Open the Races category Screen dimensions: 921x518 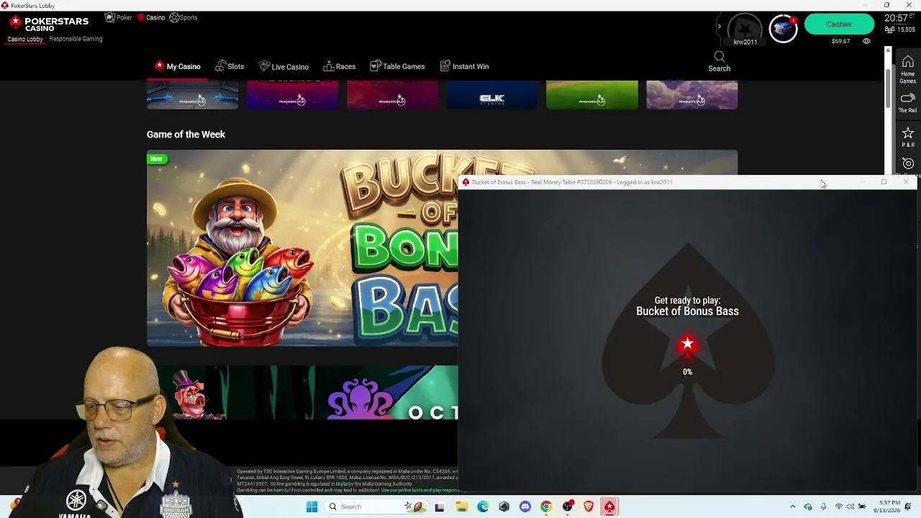pos(340,66)
